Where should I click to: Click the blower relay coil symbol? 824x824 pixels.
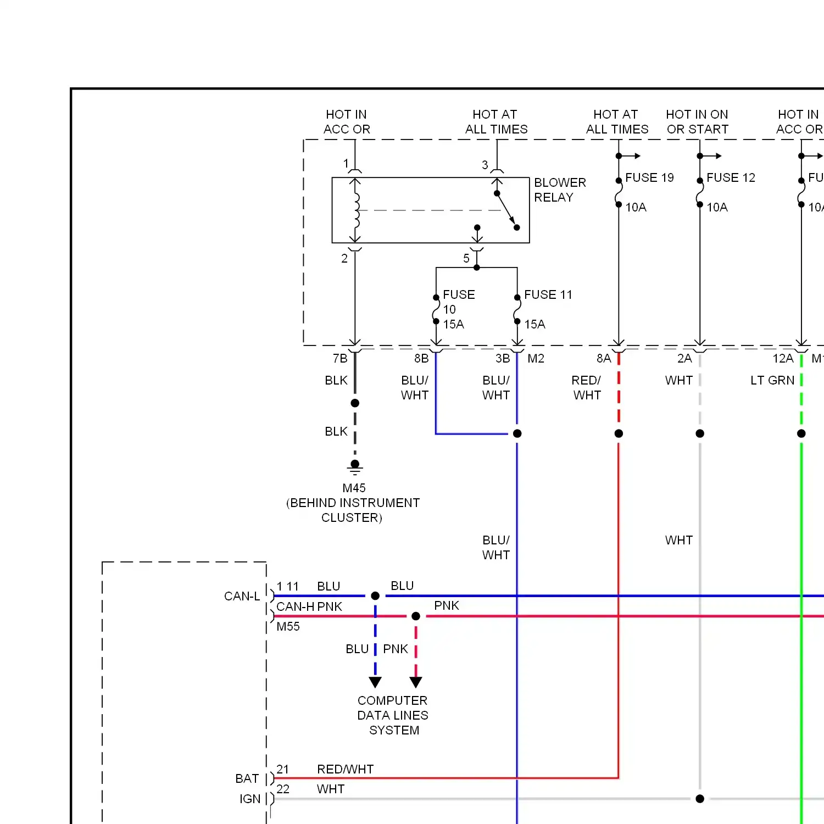click(356, 210)
